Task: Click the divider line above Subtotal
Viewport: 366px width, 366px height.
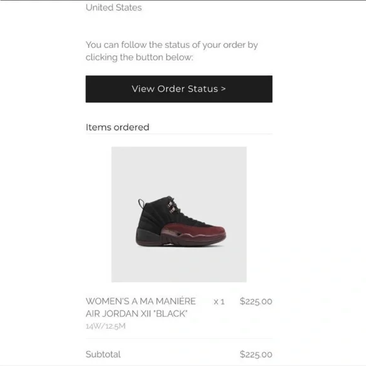Action: point(179,338)
